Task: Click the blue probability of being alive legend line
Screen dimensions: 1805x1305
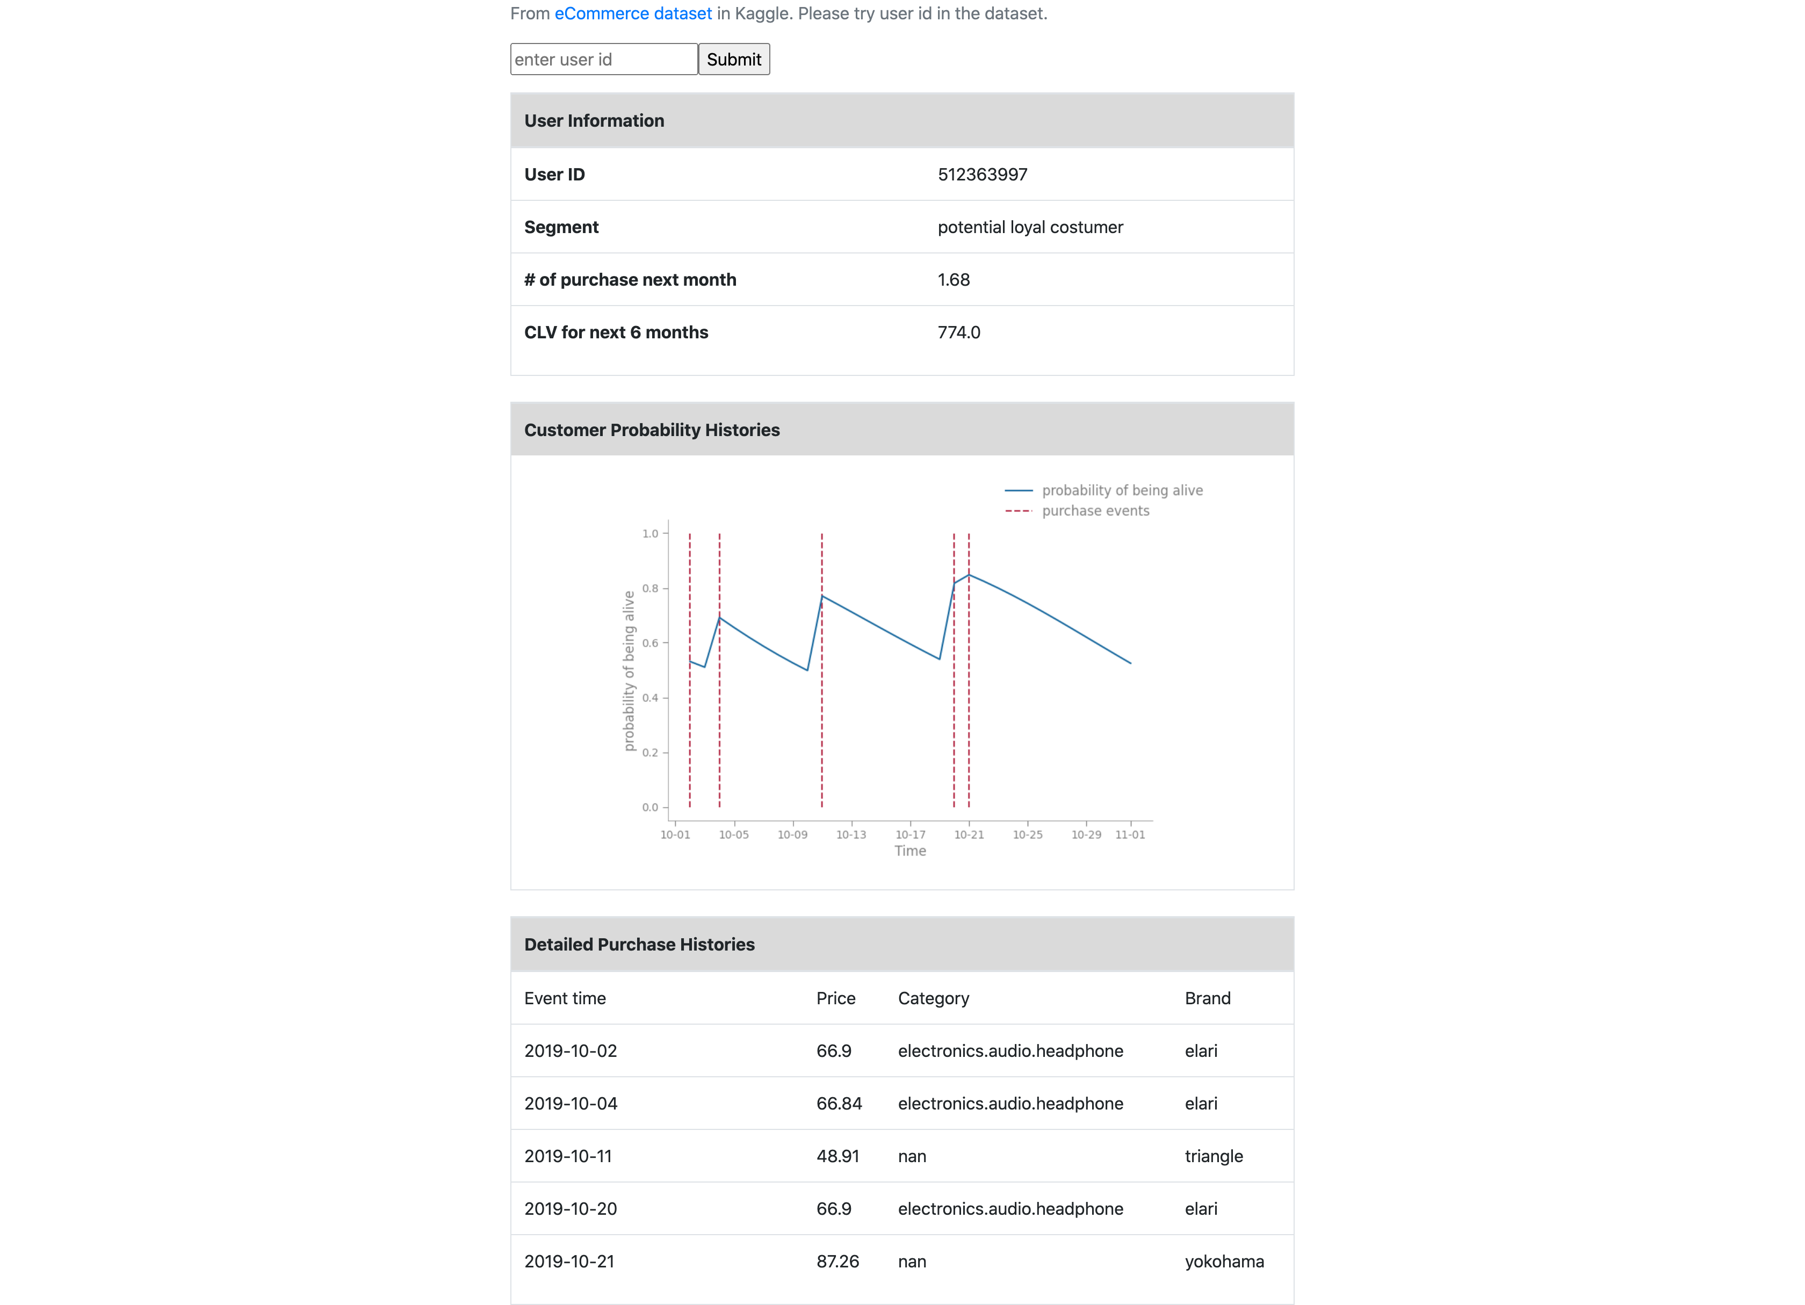Action: (x=1018, y=490)
